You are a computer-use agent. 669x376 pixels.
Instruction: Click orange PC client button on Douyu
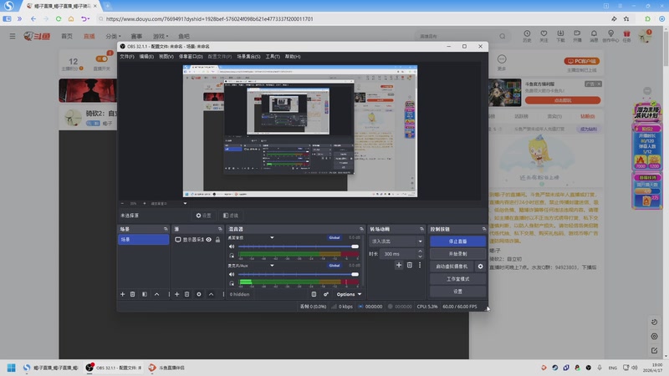[x=581, y=61]
